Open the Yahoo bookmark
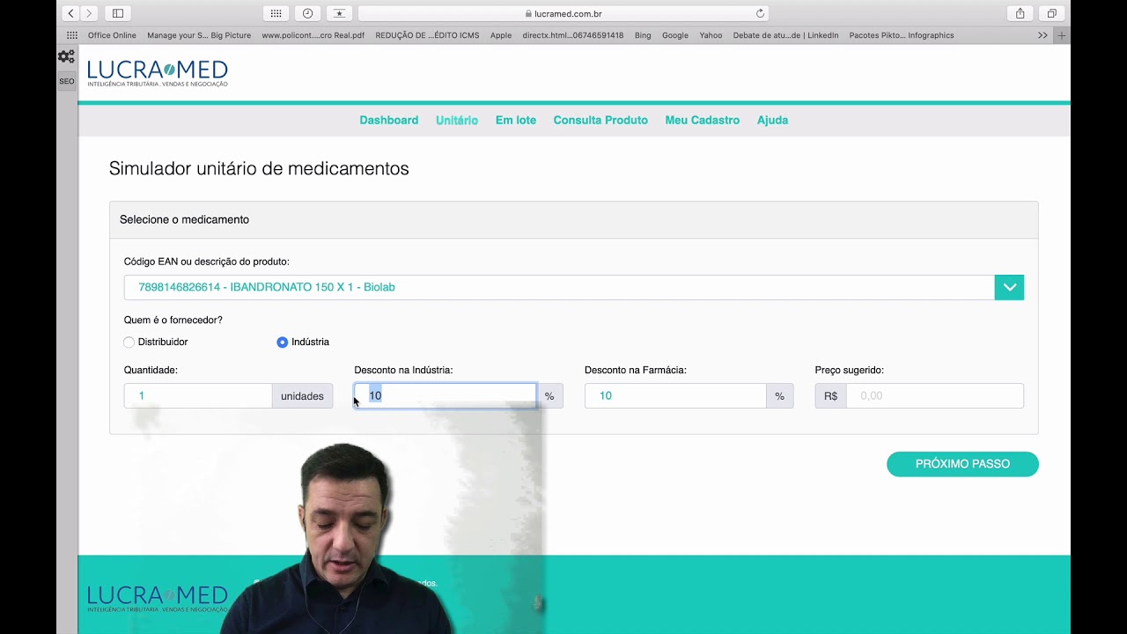Image resolution: width=1127 pixels, height=634 pixels. (711, 35)
